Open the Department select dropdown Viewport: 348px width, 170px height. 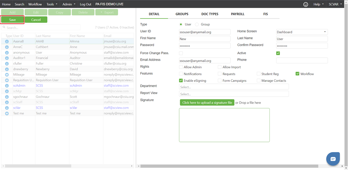click(234, 87)
